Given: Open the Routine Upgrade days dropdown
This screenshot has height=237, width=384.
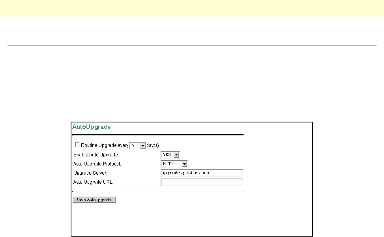Looking at the screenshot, I should click(138, 146).
